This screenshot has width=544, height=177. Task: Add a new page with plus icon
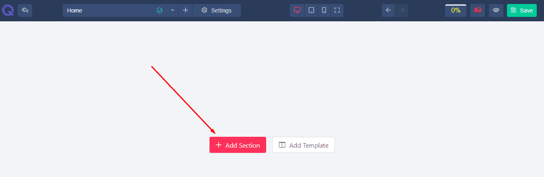(x=185, y=10)
